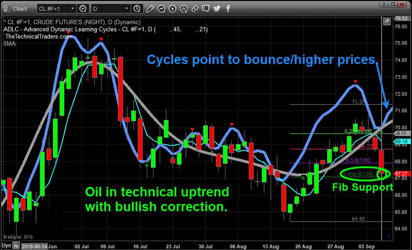The width and height of the screenshot is (412, 250).
Task: Open the alerts 'A' circle icon
Action: [x=183, y=9]
